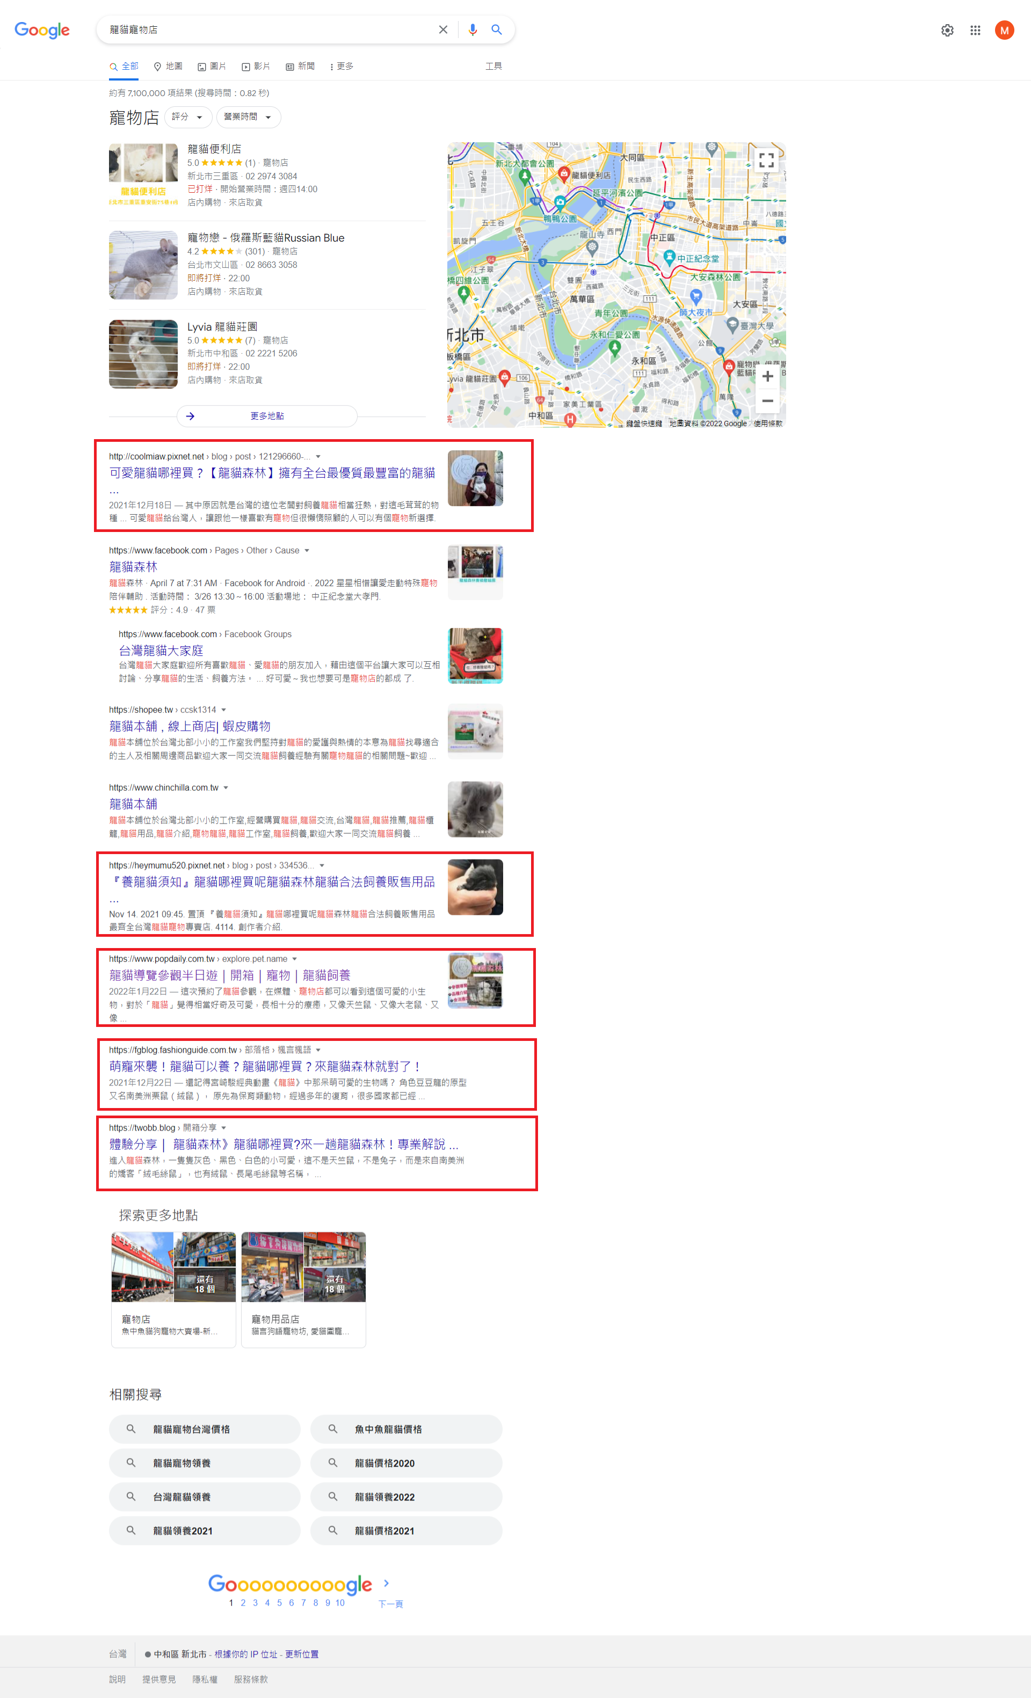Screen dimensions: 1031x1698
Task: Open the 更多 menu
Action: tap(341, 67)
